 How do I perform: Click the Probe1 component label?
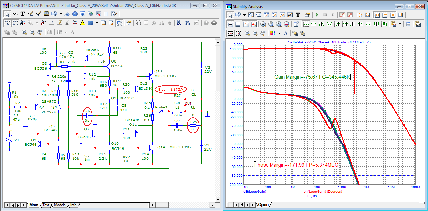(161, 107)
